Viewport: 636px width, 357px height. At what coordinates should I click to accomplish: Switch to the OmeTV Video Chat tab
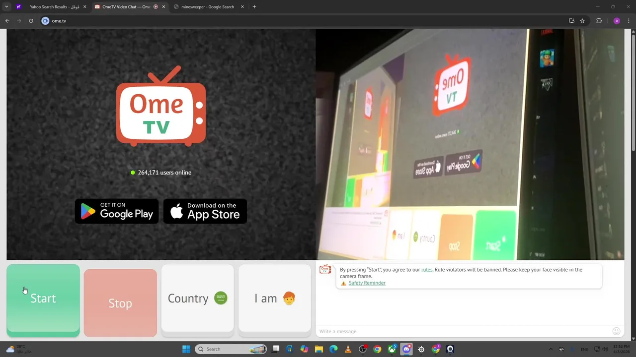(130, 7)
